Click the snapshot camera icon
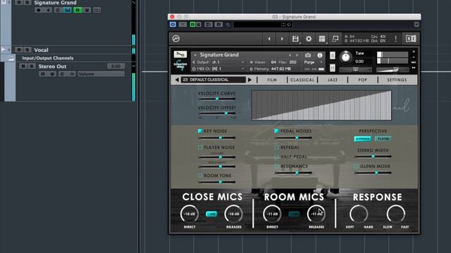 (x=308, y=55)
